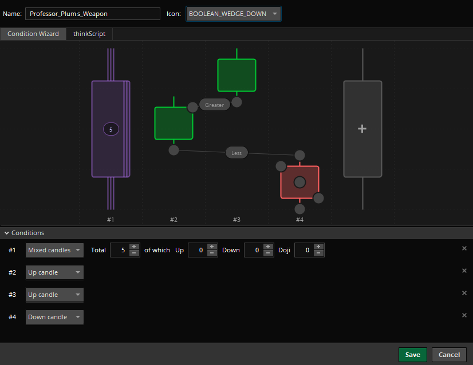Switch to the Condition Wizard tab
Viewport: 473px width, 365px height.
pos(33,34)
